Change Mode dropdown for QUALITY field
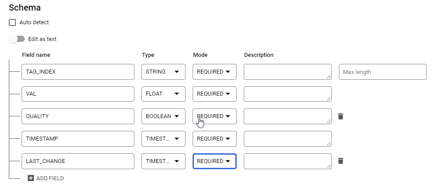The width and height of the screenshot is (446, 189). tap(214, 116)
